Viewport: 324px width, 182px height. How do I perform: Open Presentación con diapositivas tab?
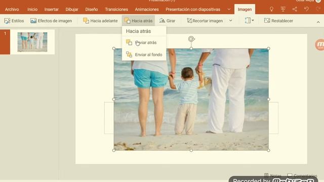tap(193, 9)
